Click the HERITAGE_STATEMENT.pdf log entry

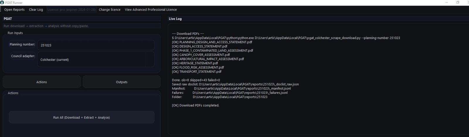click(x=195, y=63)
